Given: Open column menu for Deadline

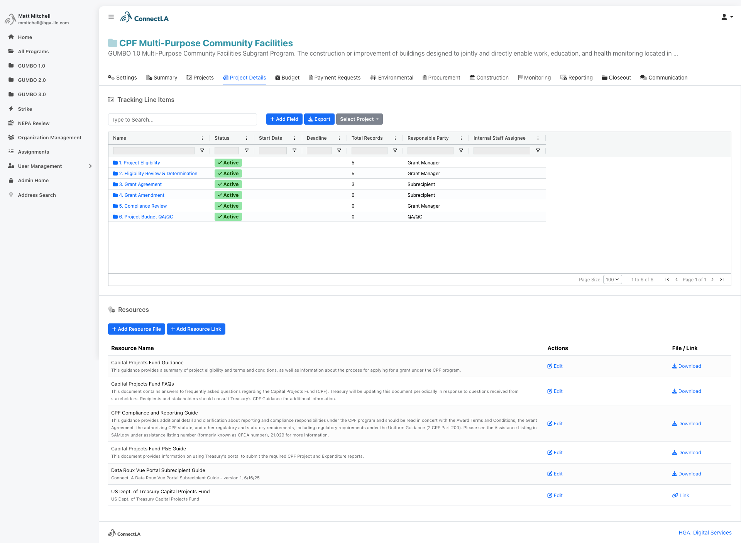Looking at the screenshot, I should 339,138.
